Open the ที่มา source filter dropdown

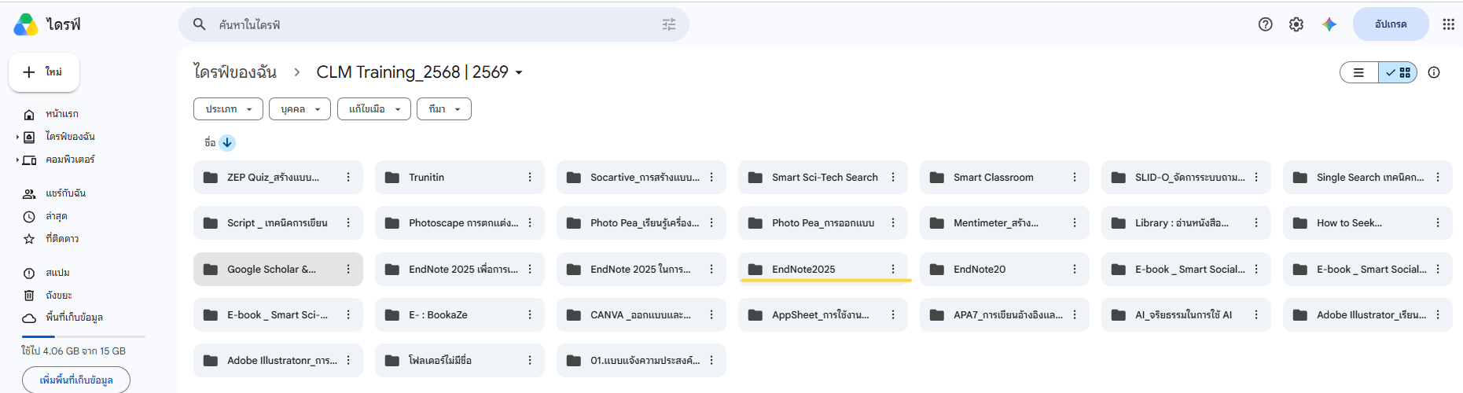click(444, 109)
